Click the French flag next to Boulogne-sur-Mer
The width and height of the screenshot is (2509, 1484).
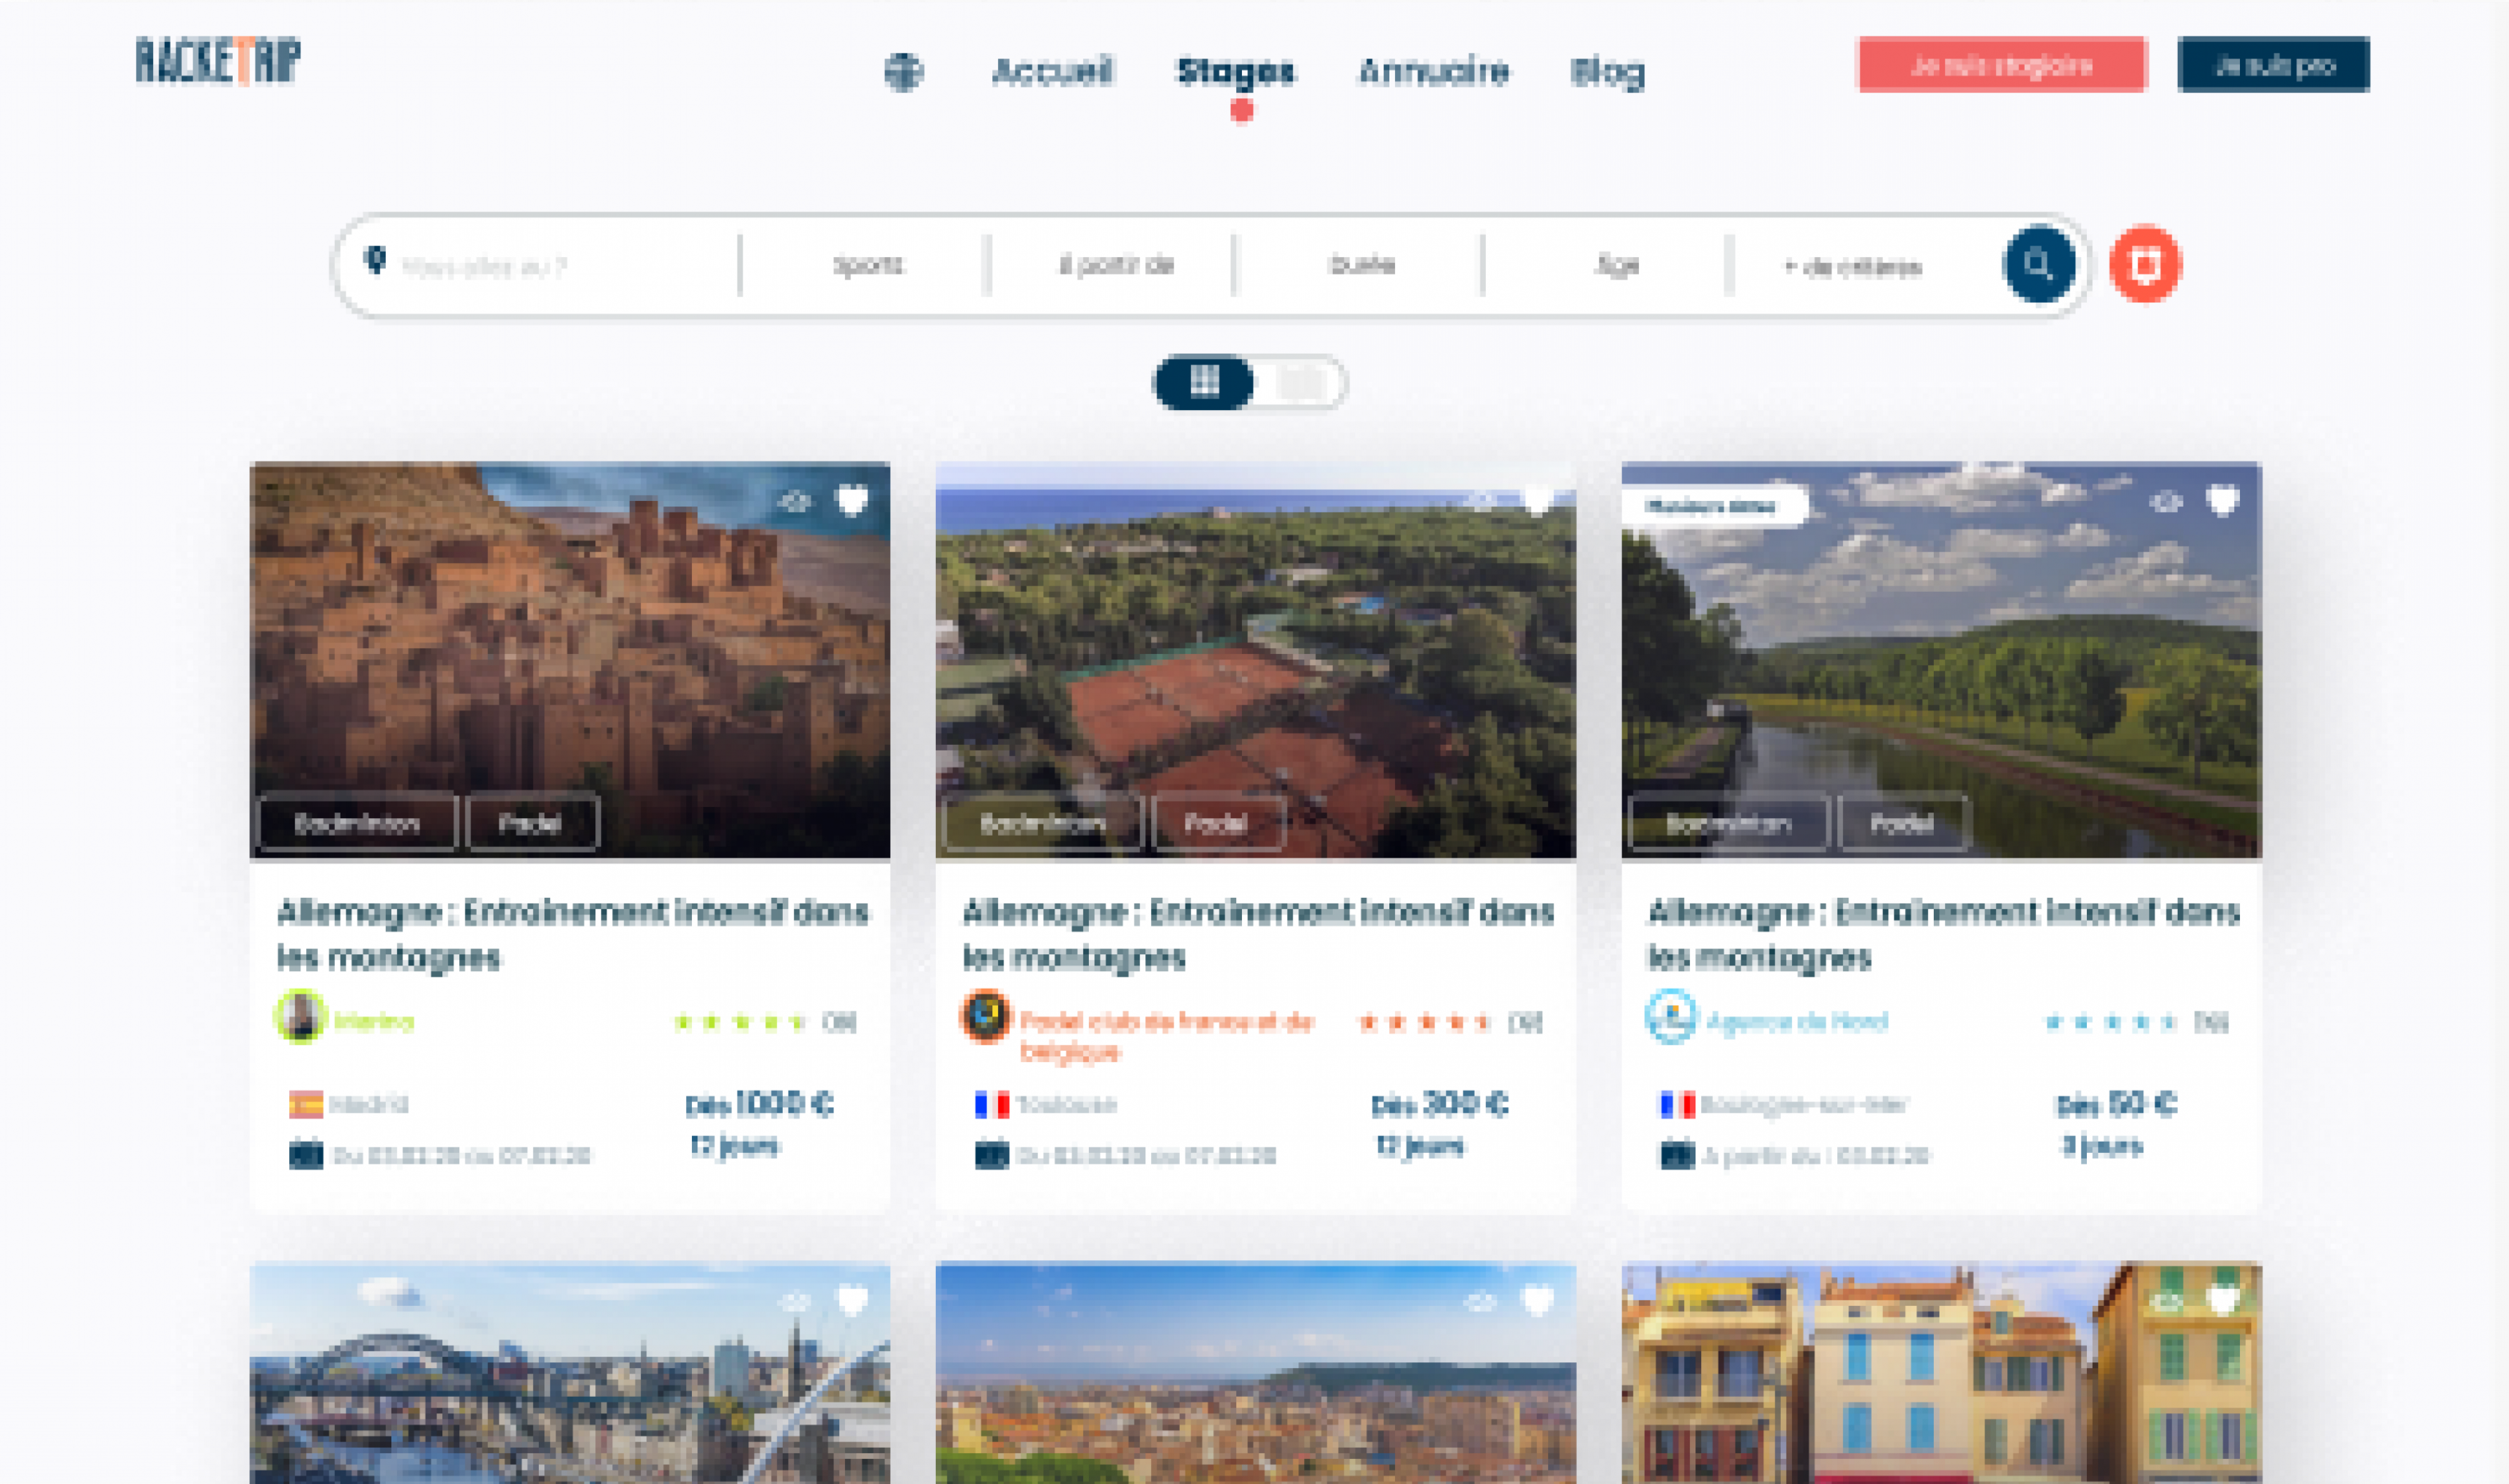[x=1677, y=1105]
